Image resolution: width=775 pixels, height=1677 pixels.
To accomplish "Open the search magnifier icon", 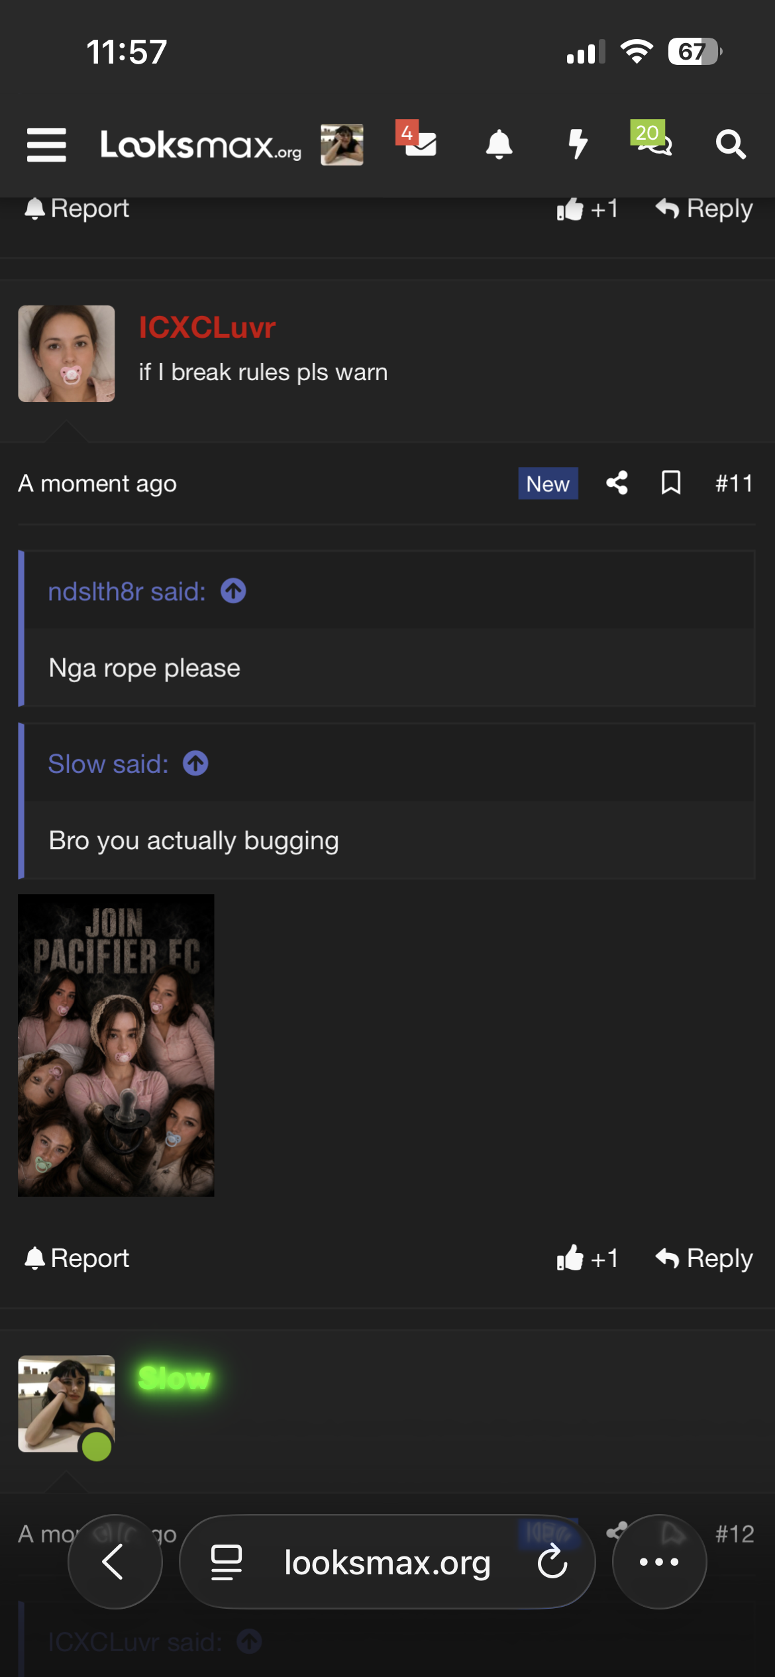I will tap(731, 144).
